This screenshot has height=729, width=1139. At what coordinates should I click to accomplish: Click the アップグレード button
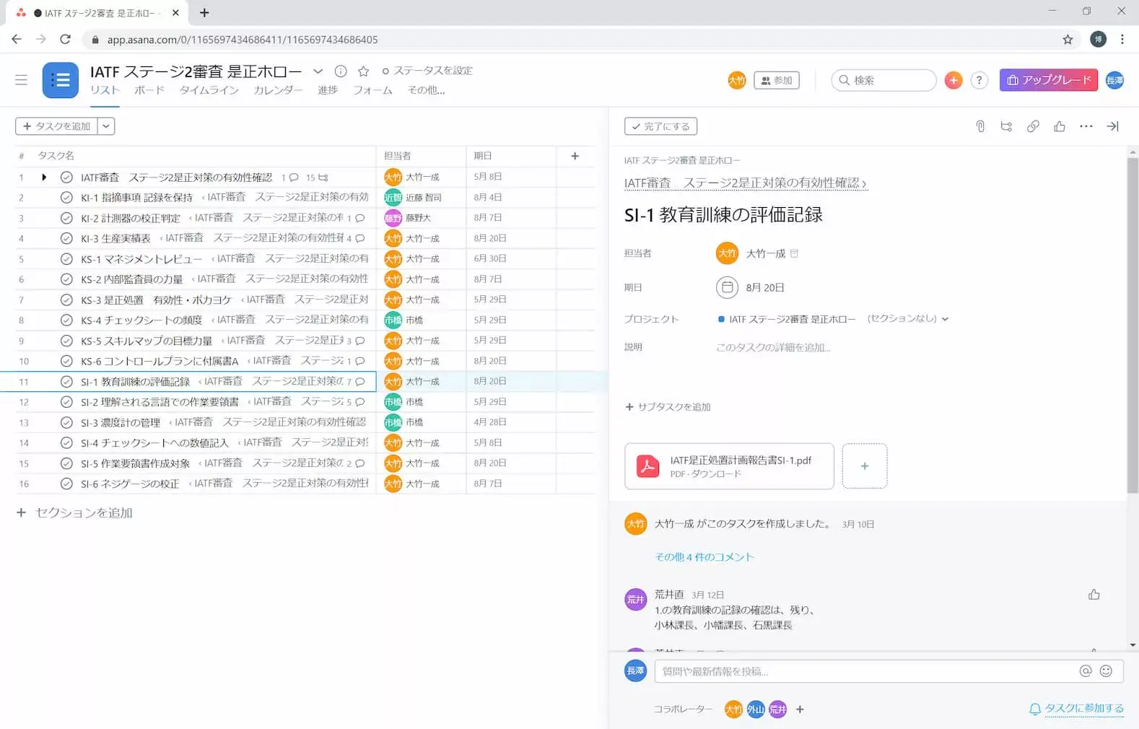pos(1049,80)
